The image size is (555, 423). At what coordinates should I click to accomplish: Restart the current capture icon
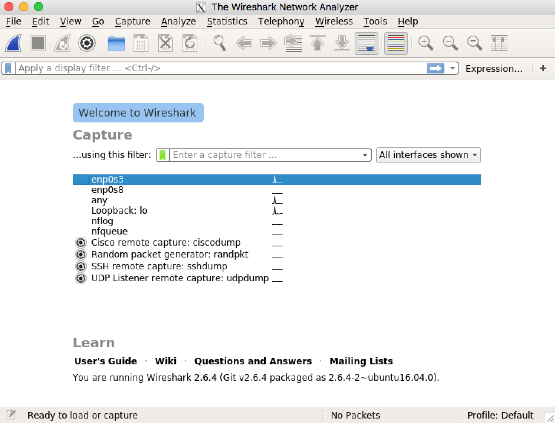tap(62, 43)
